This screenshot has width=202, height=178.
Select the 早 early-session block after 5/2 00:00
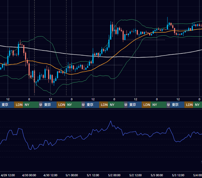[x=126, y=105]
